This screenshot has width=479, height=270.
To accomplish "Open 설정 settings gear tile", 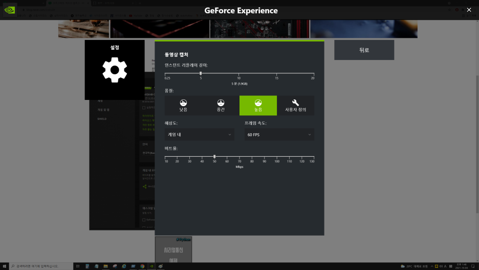I will (x=115, y=70).
